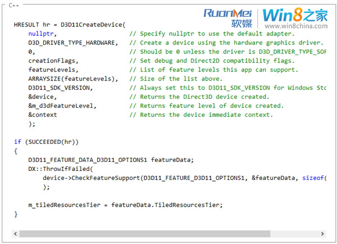The image size is (337, 244).
Task: Click the horizontal scrollbar thumb
Action: 145,234
